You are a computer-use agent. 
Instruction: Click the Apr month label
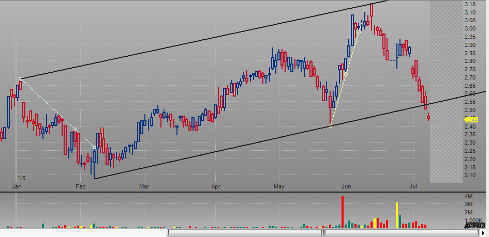click(x=215, y=186)
